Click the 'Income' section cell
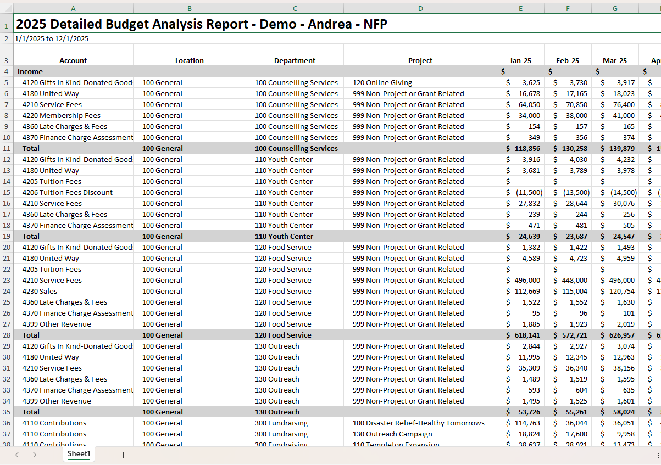Image resolution: width=661 pixels, height=465 pixels. 73,71
